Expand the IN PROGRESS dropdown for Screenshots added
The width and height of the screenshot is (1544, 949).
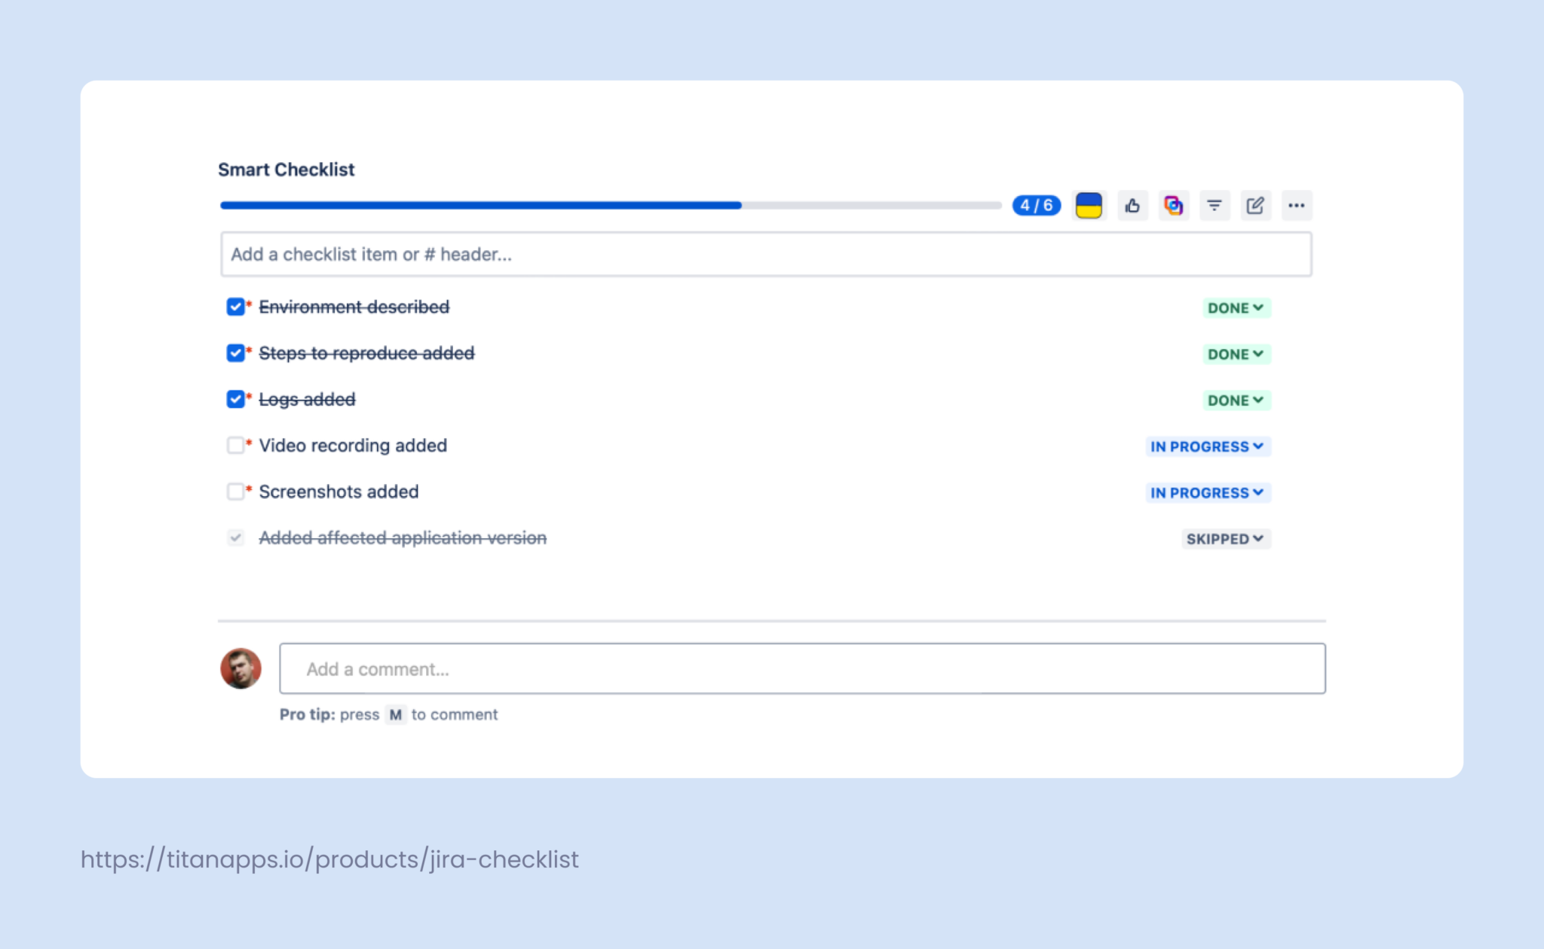1206,492
